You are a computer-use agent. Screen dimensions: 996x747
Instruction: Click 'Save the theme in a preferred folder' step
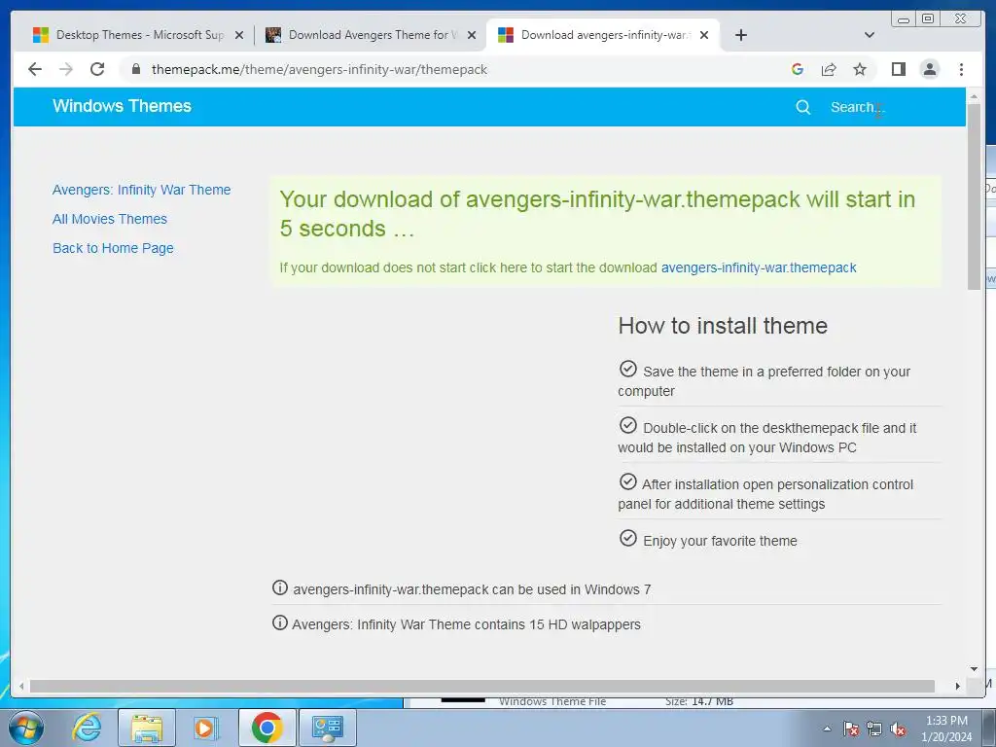pyautogui.click(x=765, y=380)
